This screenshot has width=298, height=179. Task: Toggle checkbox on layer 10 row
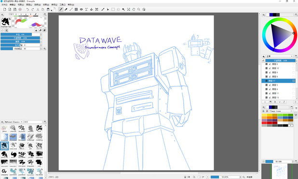pos(294,68)
